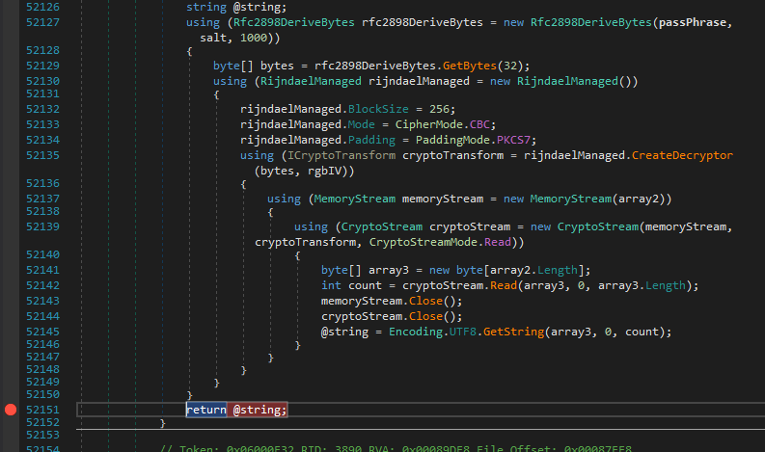The width and height of the screenshot is (765, 452).
Task: Click the passPhrase parameter
Action: click(693, 22)
